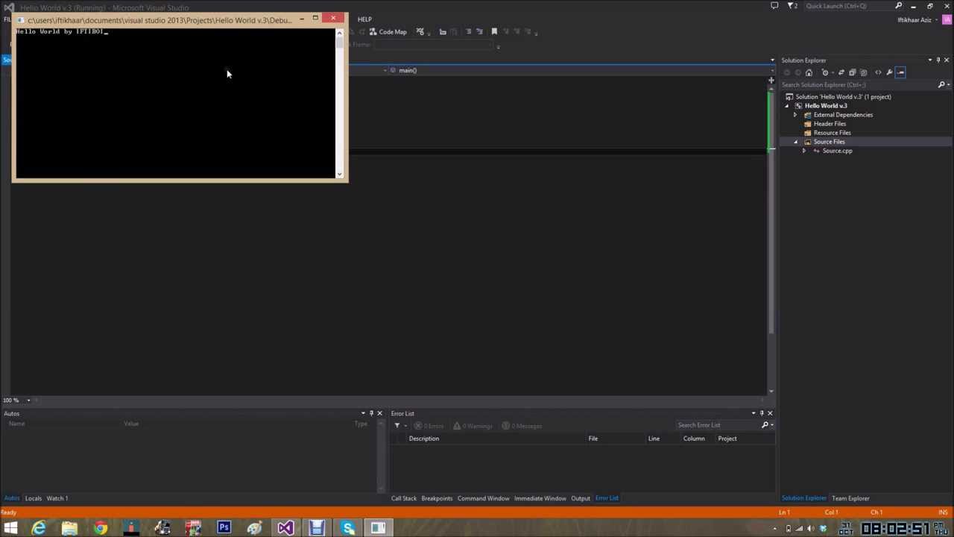Image resolution: width=954 pixels, height=537 pixels.
Task: Switch to the Watch 1 tab
Action: pos(57,498)
